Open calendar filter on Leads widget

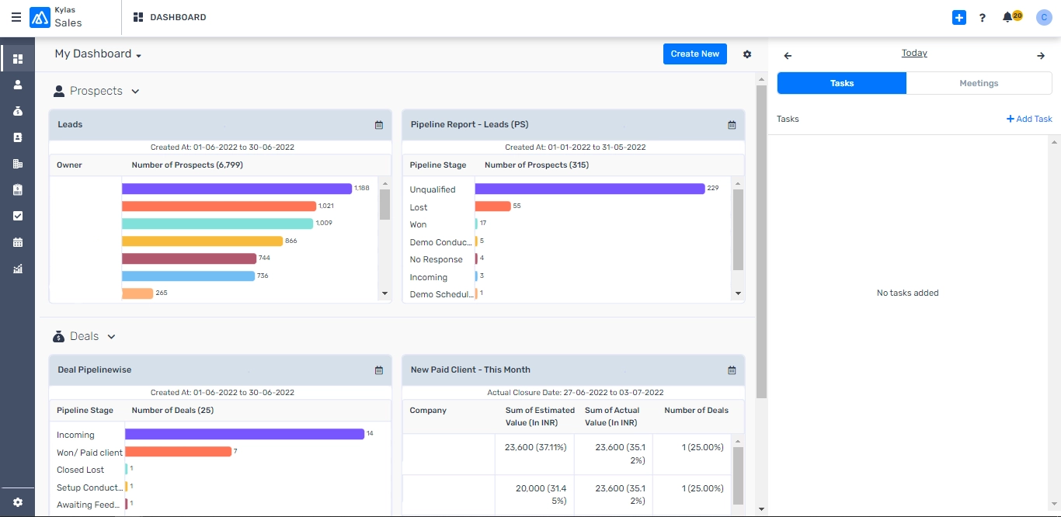pyautogui.click(x=379, y=125)
